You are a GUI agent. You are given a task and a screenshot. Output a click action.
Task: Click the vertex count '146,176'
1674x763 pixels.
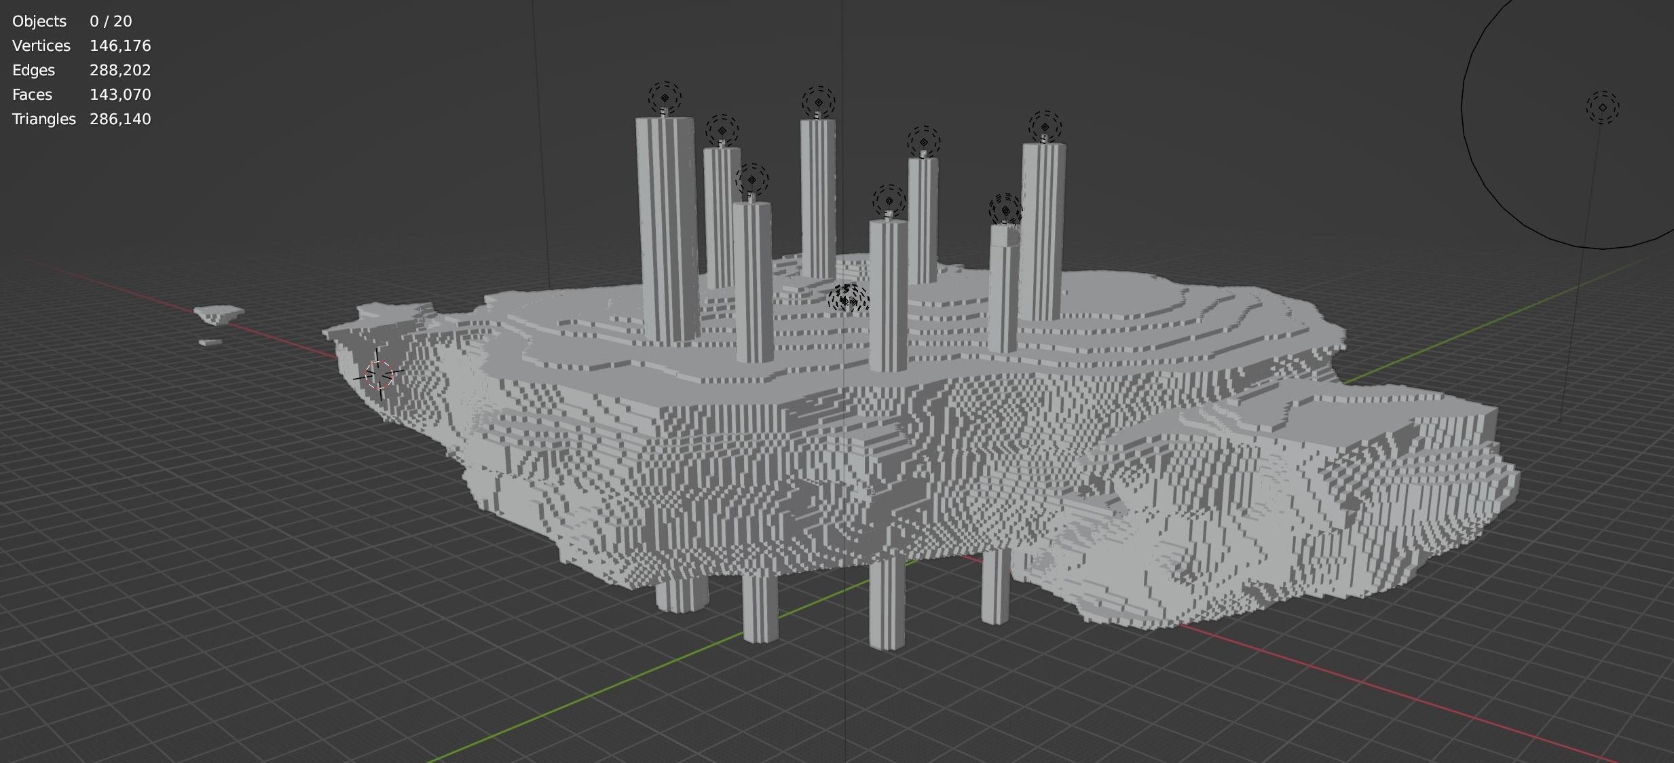[120, 45]
